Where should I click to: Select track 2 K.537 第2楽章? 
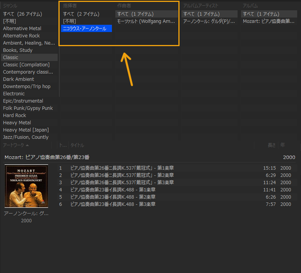coord(176,175)
